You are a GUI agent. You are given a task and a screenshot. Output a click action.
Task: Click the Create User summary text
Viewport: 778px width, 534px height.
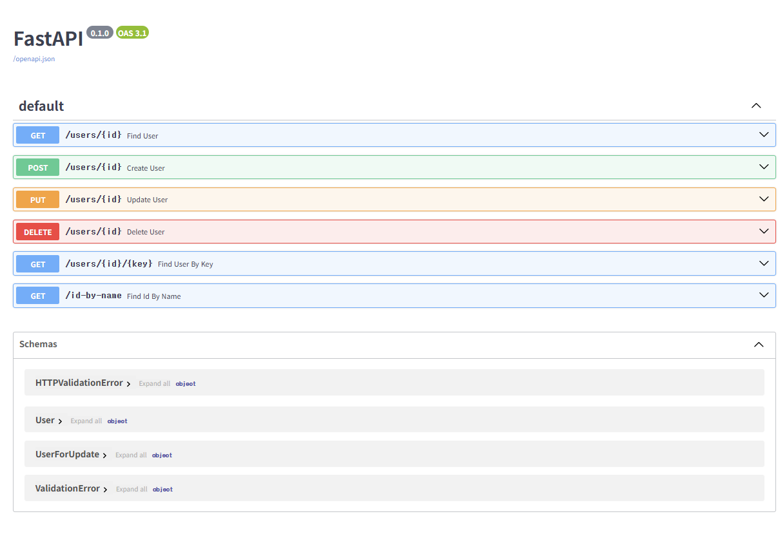(146, 168)
